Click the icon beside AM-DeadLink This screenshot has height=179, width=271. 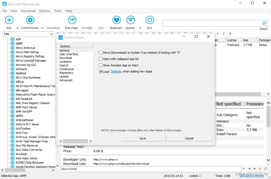[13, 99]
